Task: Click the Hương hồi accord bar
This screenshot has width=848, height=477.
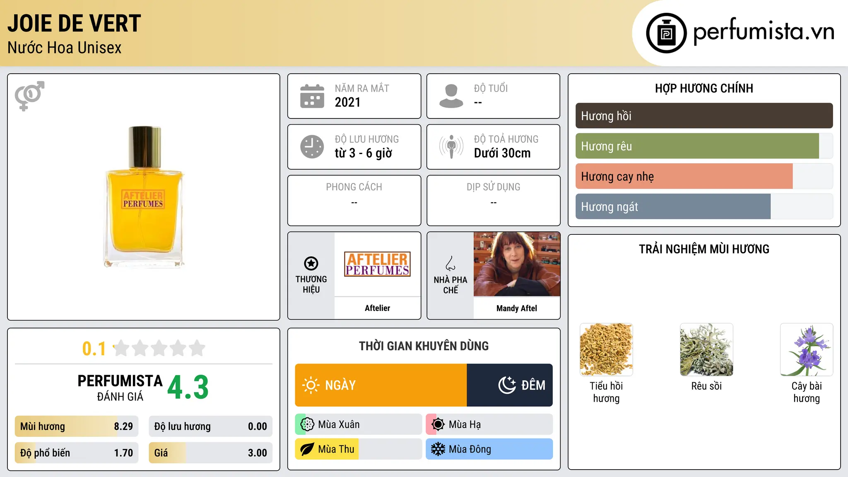Action: click(704, 116)
